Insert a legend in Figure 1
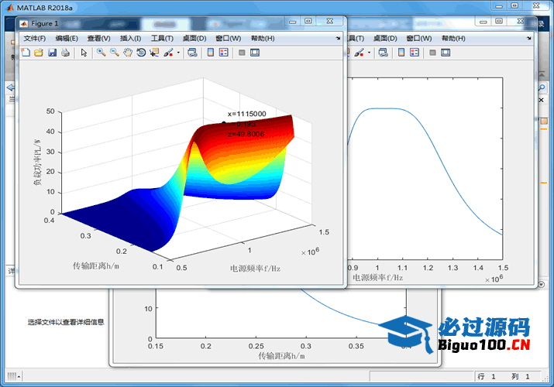This screenshot has width=554, height=387. click(224, 53)
